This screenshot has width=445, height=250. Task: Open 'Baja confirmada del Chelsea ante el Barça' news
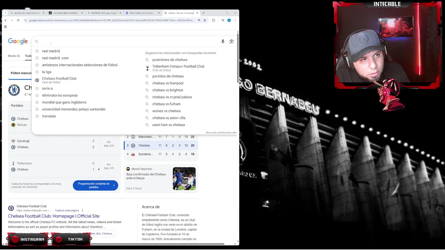click(x=146, y=176)
